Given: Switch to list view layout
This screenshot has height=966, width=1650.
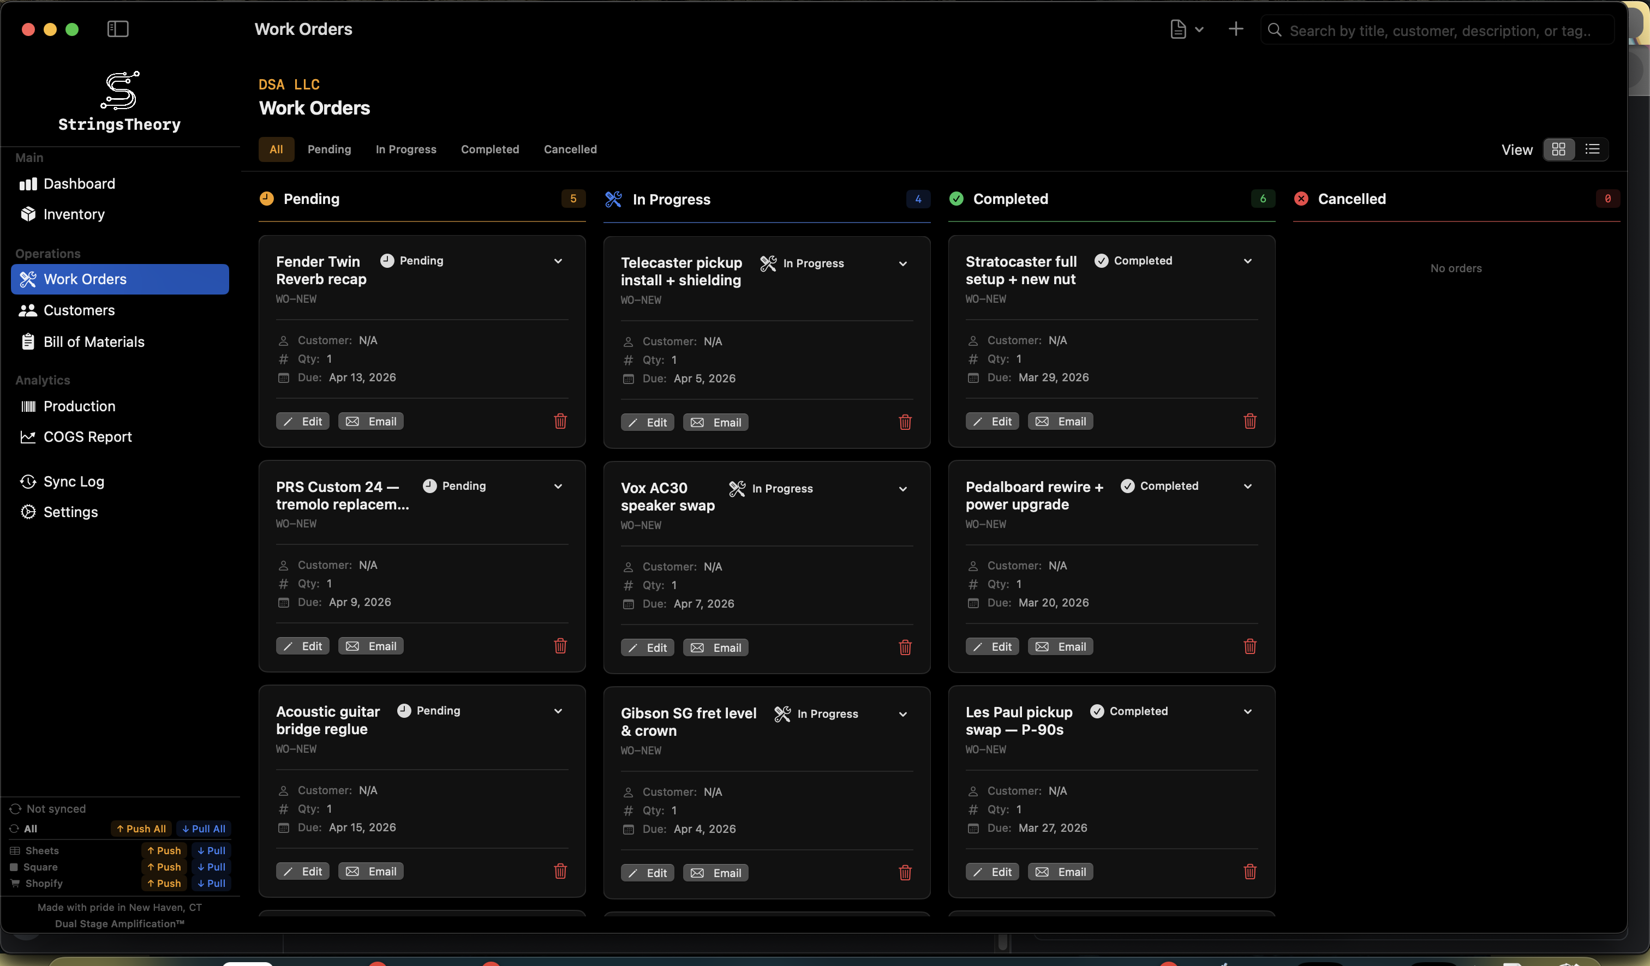Looking at the screenshot, I should point(1593,149).
